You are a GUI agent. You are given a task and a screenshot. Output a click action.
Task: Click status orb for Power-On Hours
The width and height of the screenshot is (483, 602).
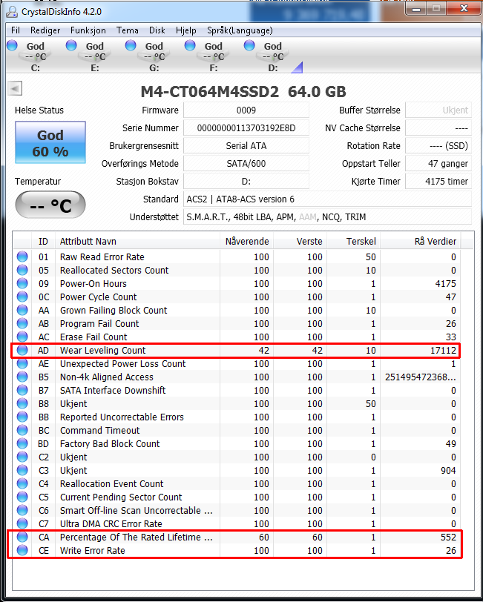point(22,283)
